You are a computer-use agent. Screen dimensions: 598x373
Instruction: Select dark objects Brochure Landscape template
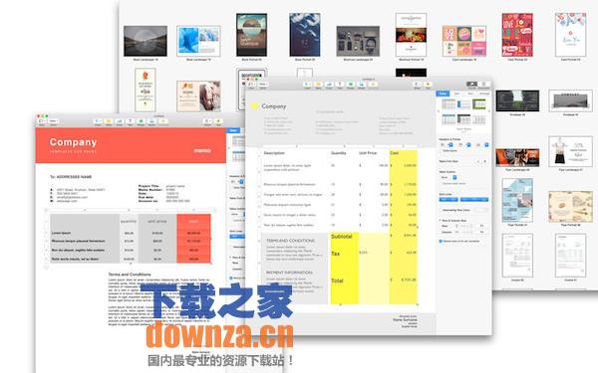[358, 41]
